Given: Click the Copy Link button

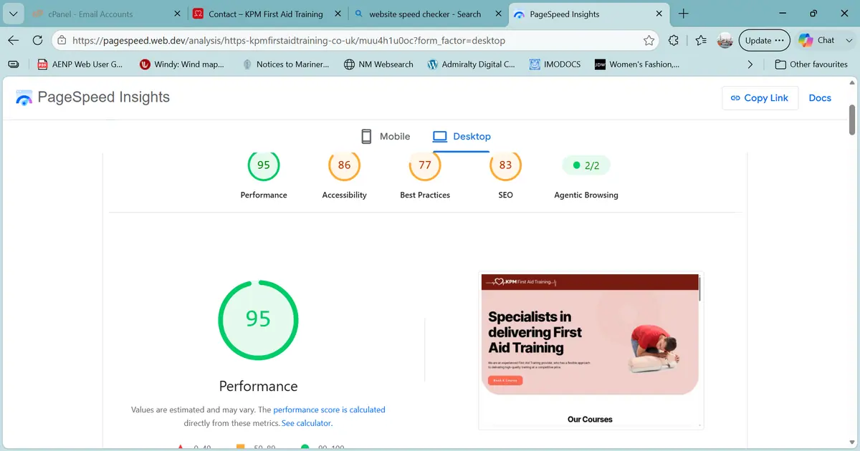Looking at the screenshot, I should [759, 98].
